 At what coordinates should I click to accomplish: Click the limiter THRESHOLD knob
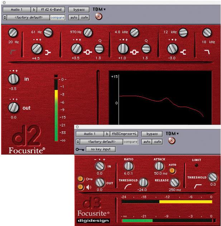pos(213,177)
